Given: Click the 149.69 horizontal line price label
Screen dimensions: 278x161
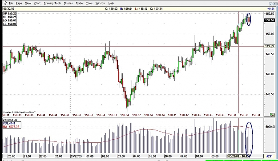Looking at the screenshot, I should (x=269, y=46).
